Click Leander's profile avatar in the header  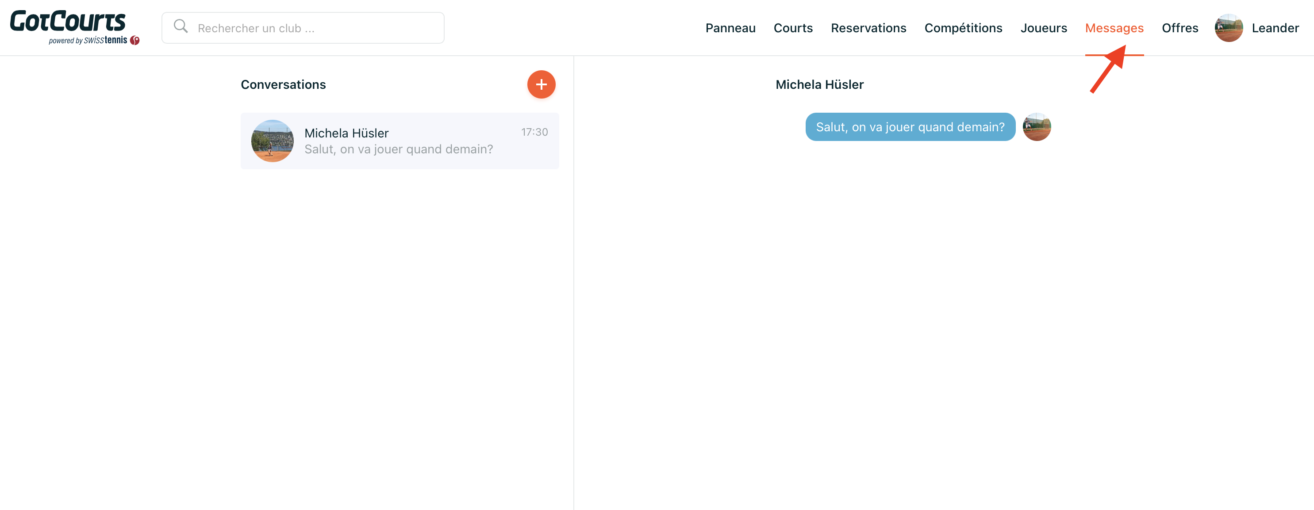[x=1228, y=28]
